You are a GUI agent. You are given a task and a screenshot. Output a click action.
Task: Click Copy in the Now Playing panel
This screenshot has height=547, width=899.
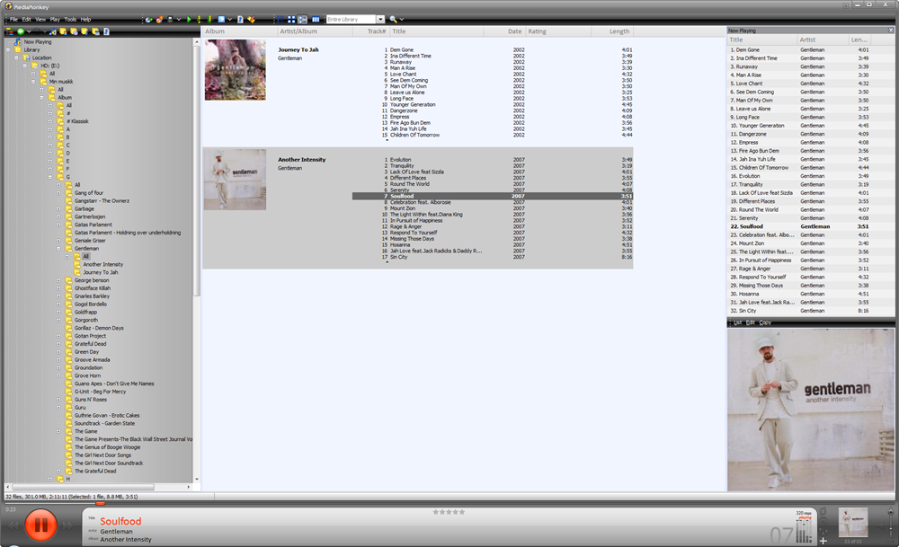(x=765, y=322)
